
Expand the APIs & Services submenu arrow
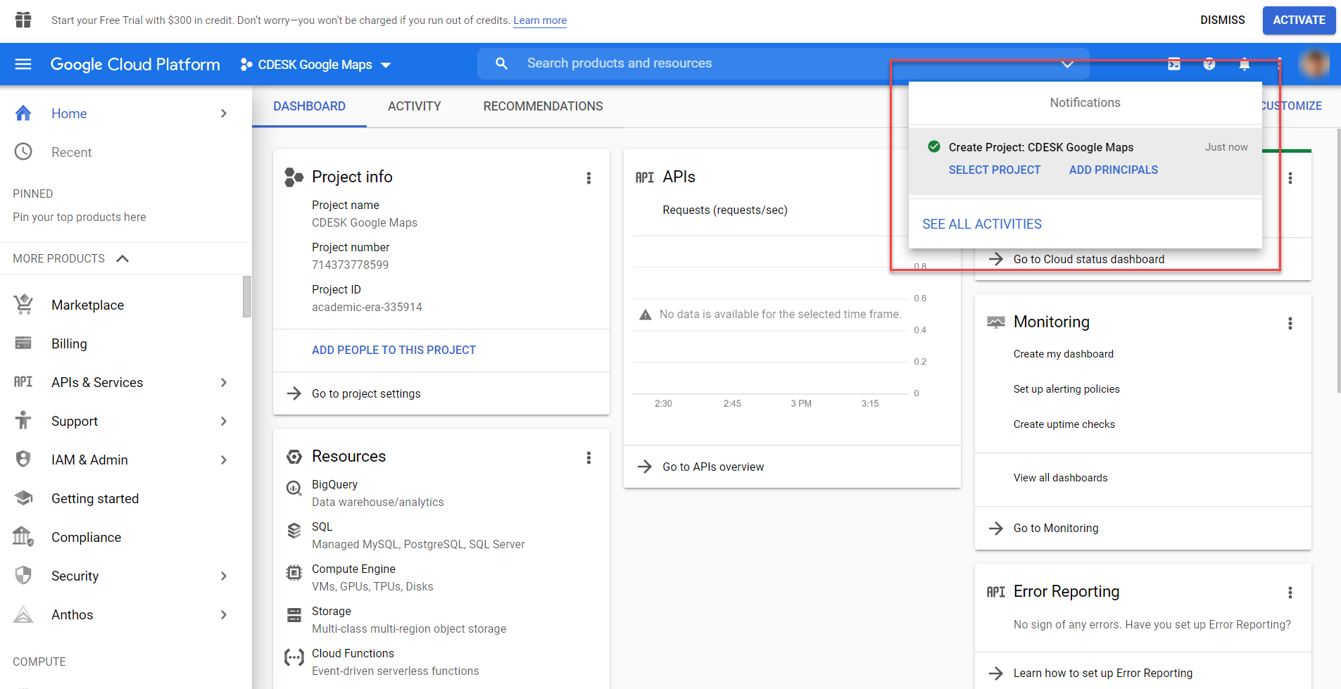(224, 382)
